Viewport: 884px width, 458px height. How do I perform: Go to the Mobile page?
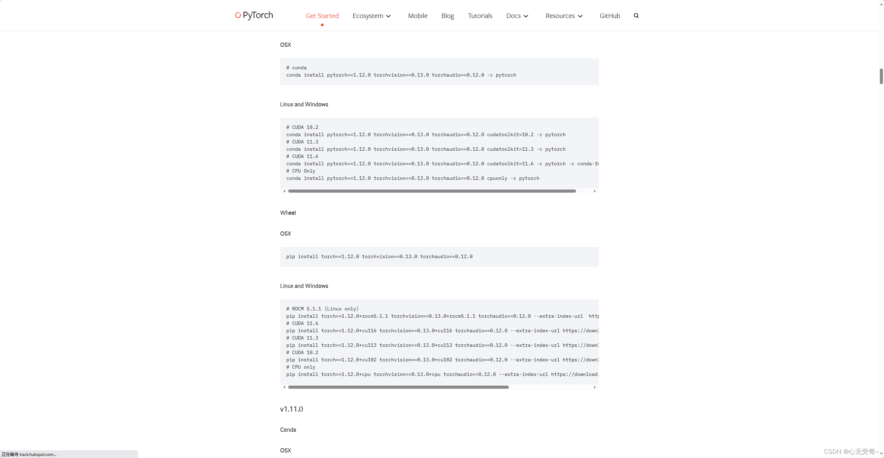point(418,16)
